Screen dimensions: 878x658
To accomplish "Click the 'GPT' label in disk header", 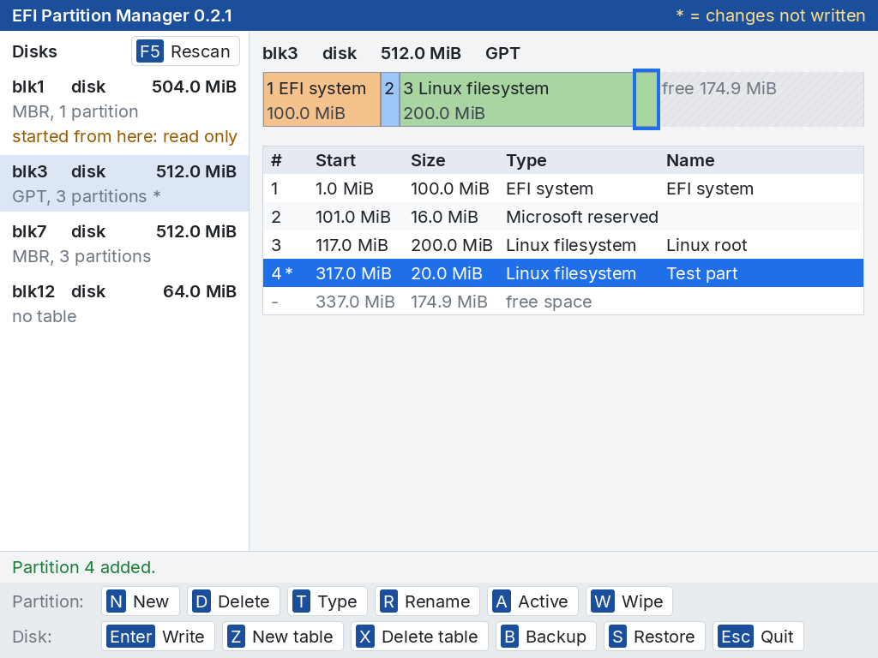I will (x=502, y=53).
